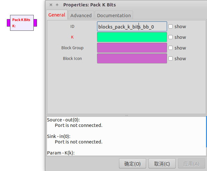Image resolution: width=207 pixels, height=171 pixels.
Task: Close the Properties dialog with the × icon
Action: pyautogui.click(x=51, y=5)
